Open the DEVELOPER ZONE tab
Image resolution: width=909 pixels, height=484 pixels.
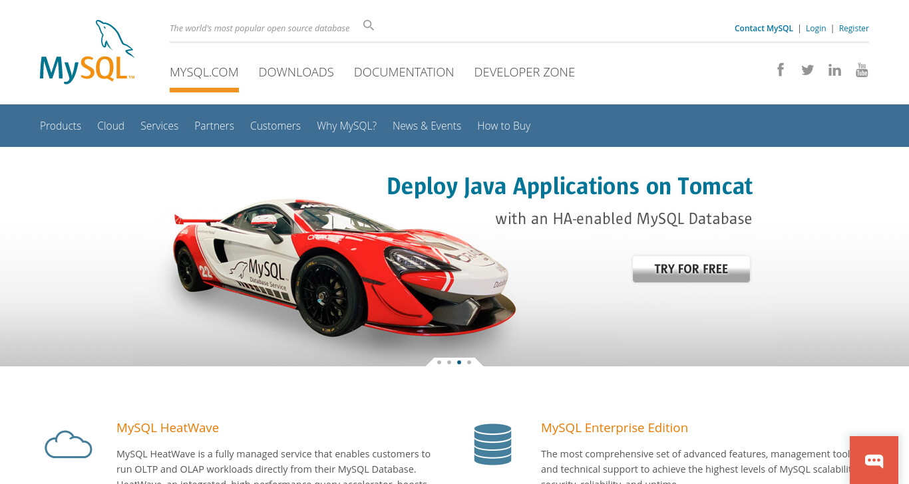click(524, 72)
